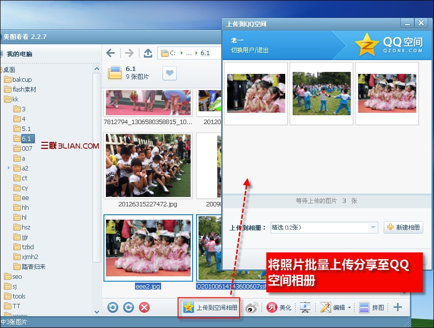
Task: Go forward using the right arrow
Action: point(129,53)
